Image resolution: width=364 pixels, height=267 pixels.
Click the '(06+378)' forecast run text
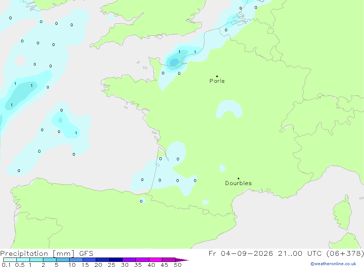(345, 254)
